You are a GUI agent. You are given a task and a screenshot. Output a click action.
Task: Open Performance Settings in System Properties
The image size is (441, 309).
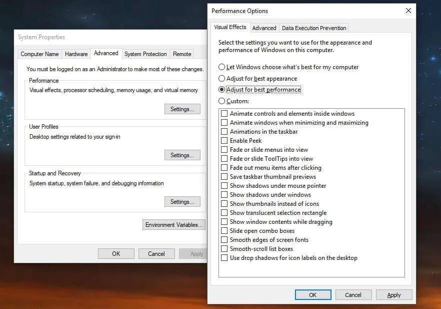tap(182, 109)
